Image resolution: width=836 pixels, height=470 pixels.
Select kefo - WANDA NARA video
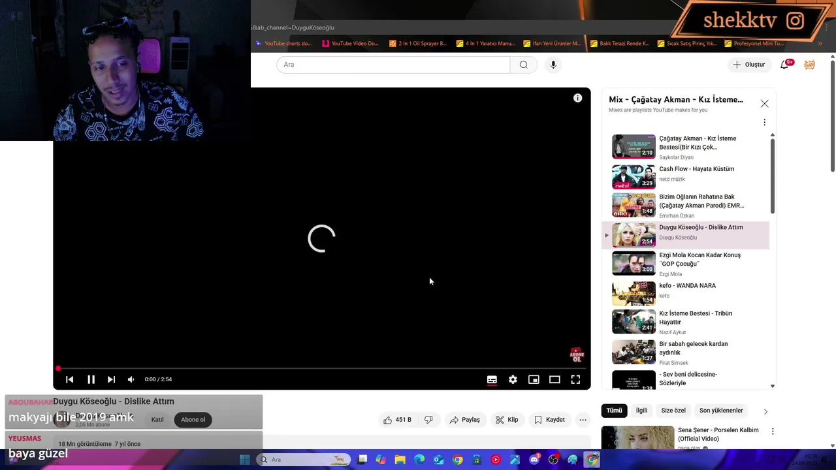click(x=685, y=293)
